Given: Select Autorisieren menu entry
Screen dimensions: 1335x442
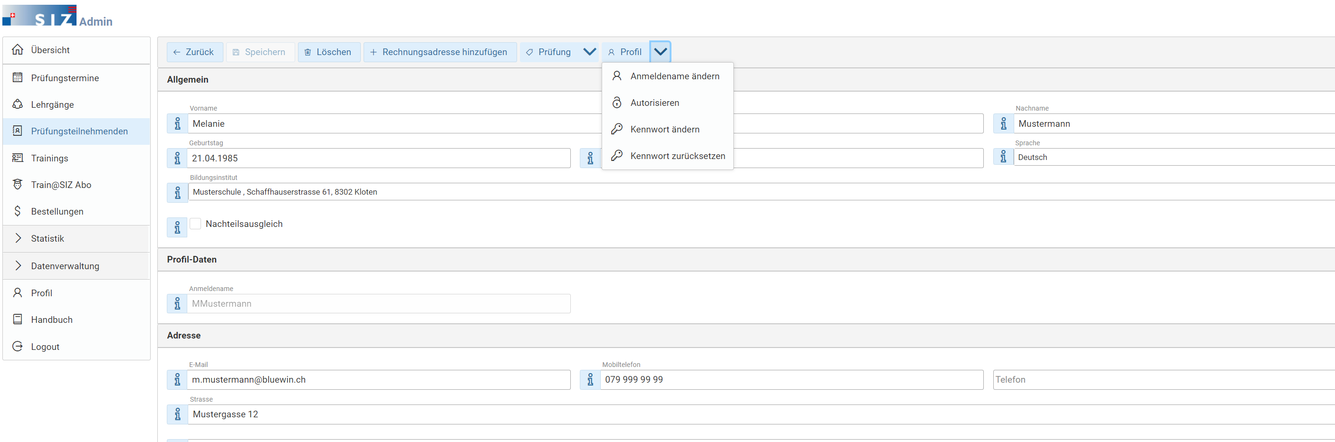Looking at the screenshot, I should tap(667, 103).
